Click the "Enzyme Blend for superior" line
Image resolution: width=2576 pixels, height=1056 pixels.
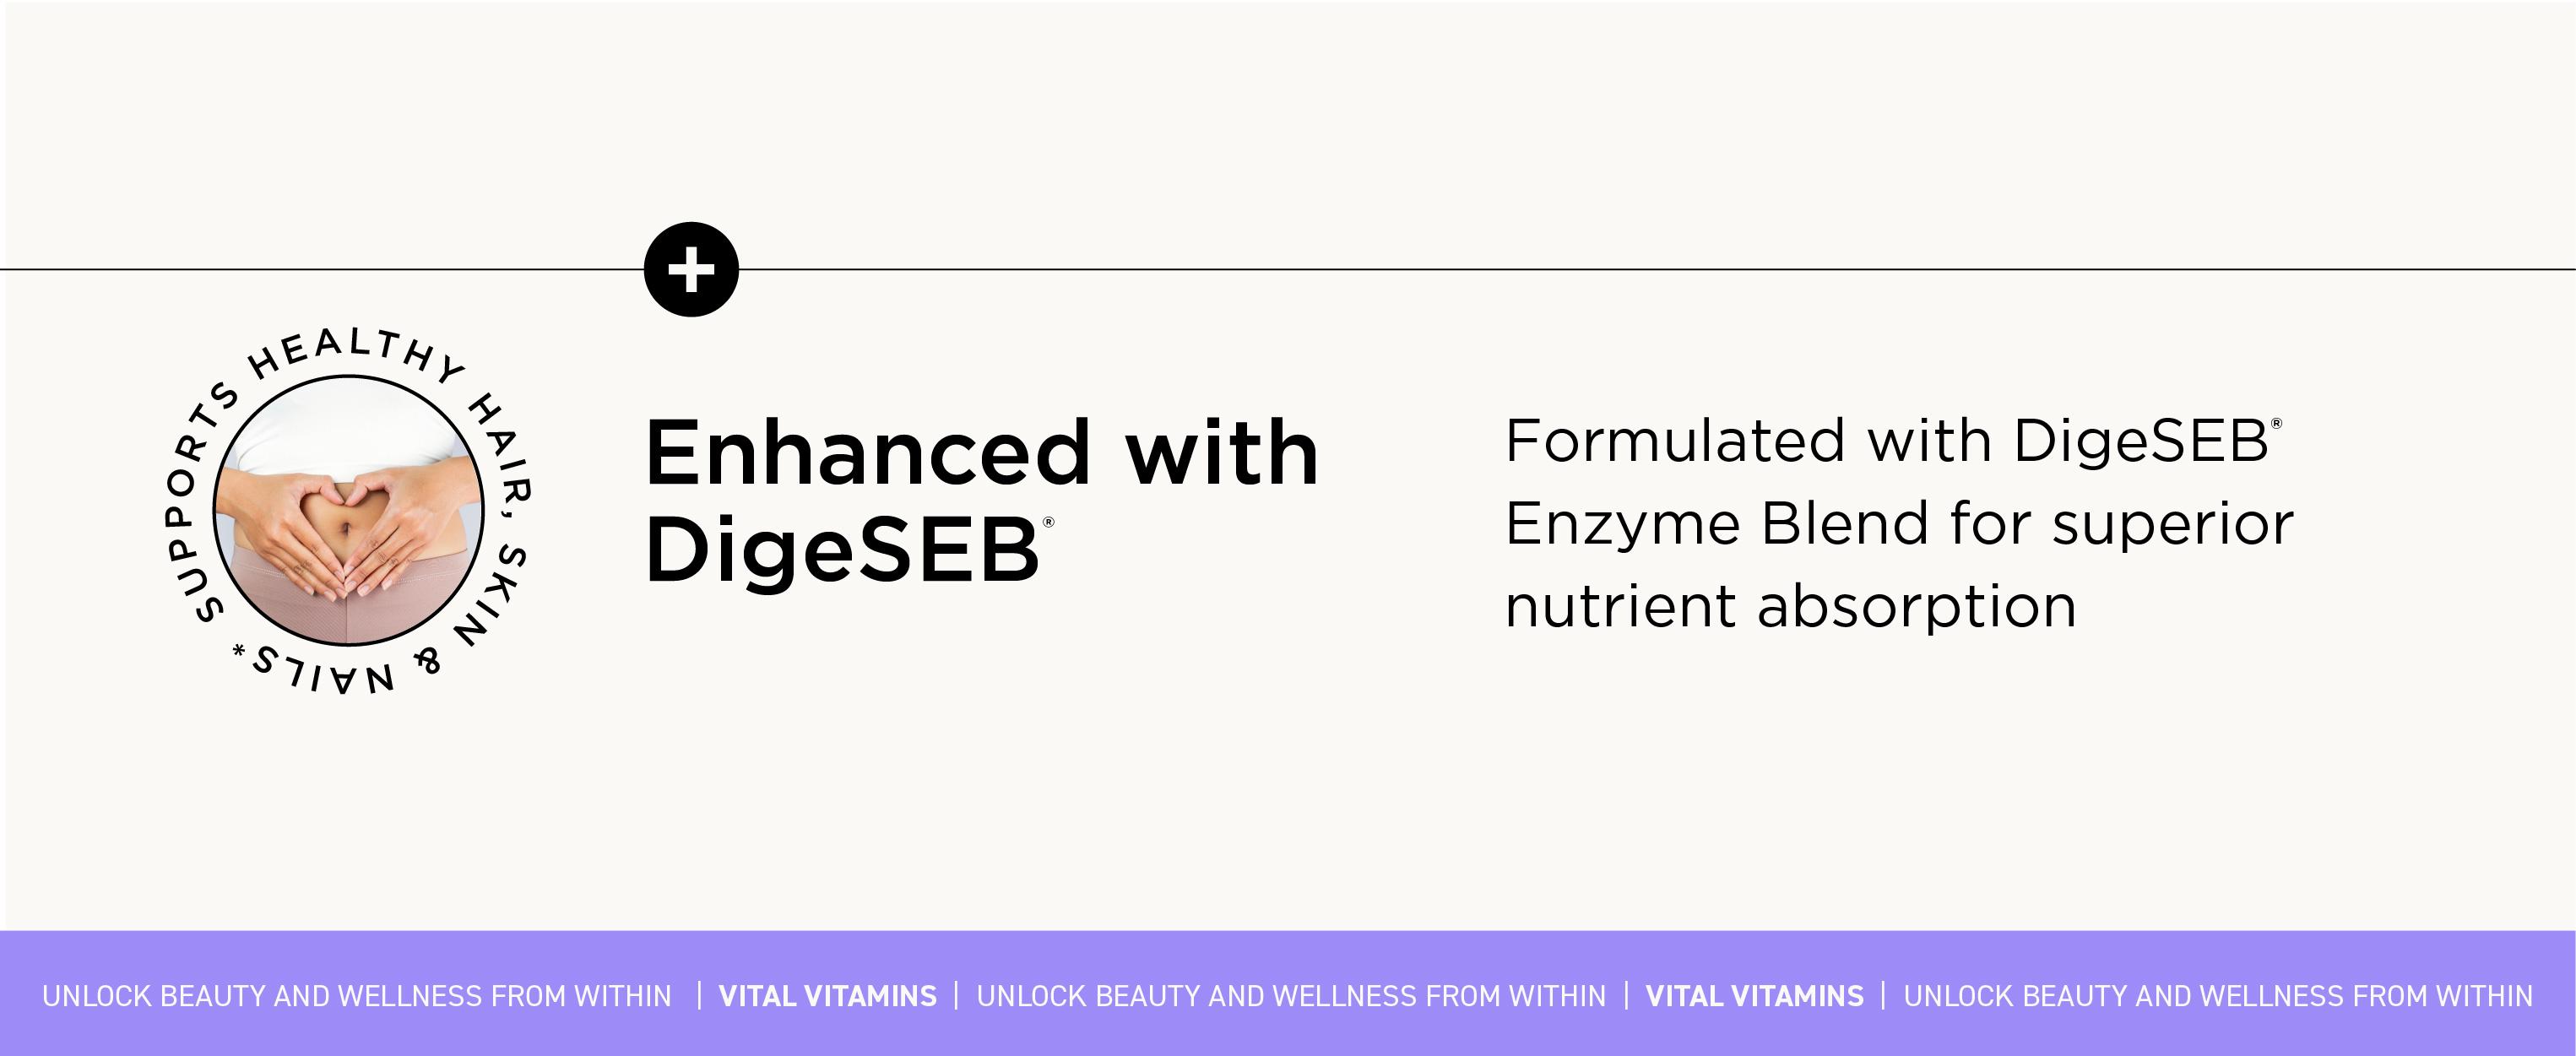point(1898,524)
